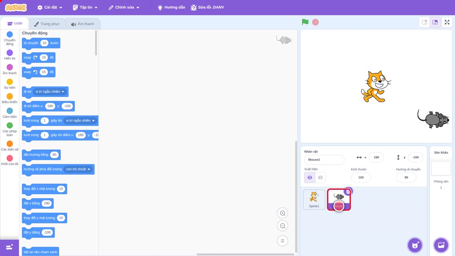Open the 'vị trí ngẫu nhiên' dropdown in 'đi tới' block

(x=50, y=92)
